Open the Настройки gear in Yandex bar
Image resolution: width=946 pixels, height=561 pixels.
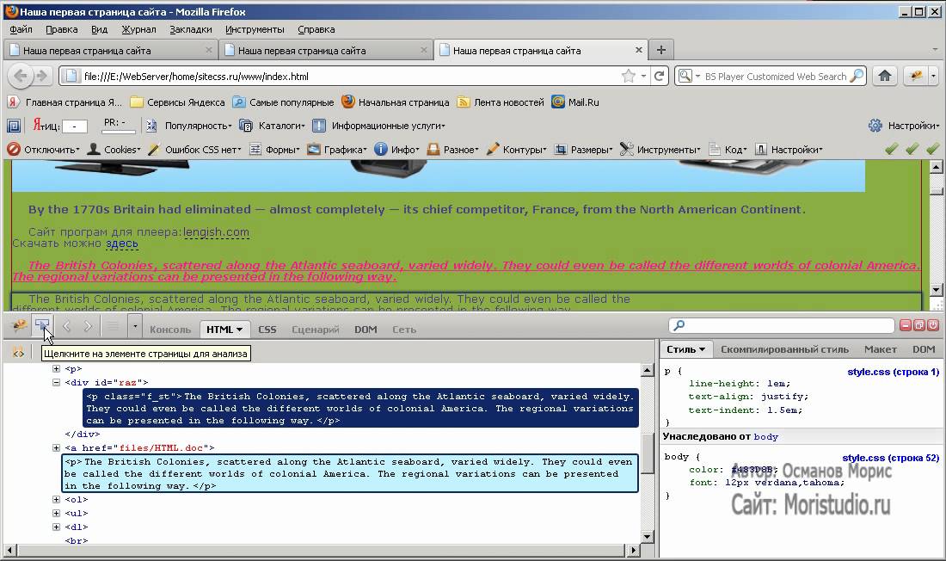click(x=903, y=126)
